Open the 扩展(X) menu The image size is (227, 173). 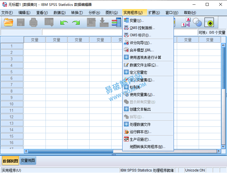coord(154,13)
